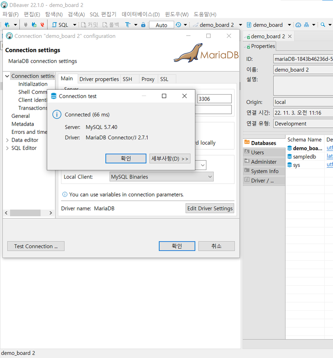
Task: Select General in the settings tree
Action: tap(20, 116)
